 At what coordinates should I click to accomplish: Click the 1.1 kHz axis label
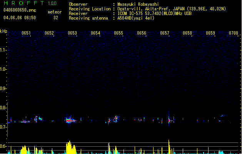point(3,50)
